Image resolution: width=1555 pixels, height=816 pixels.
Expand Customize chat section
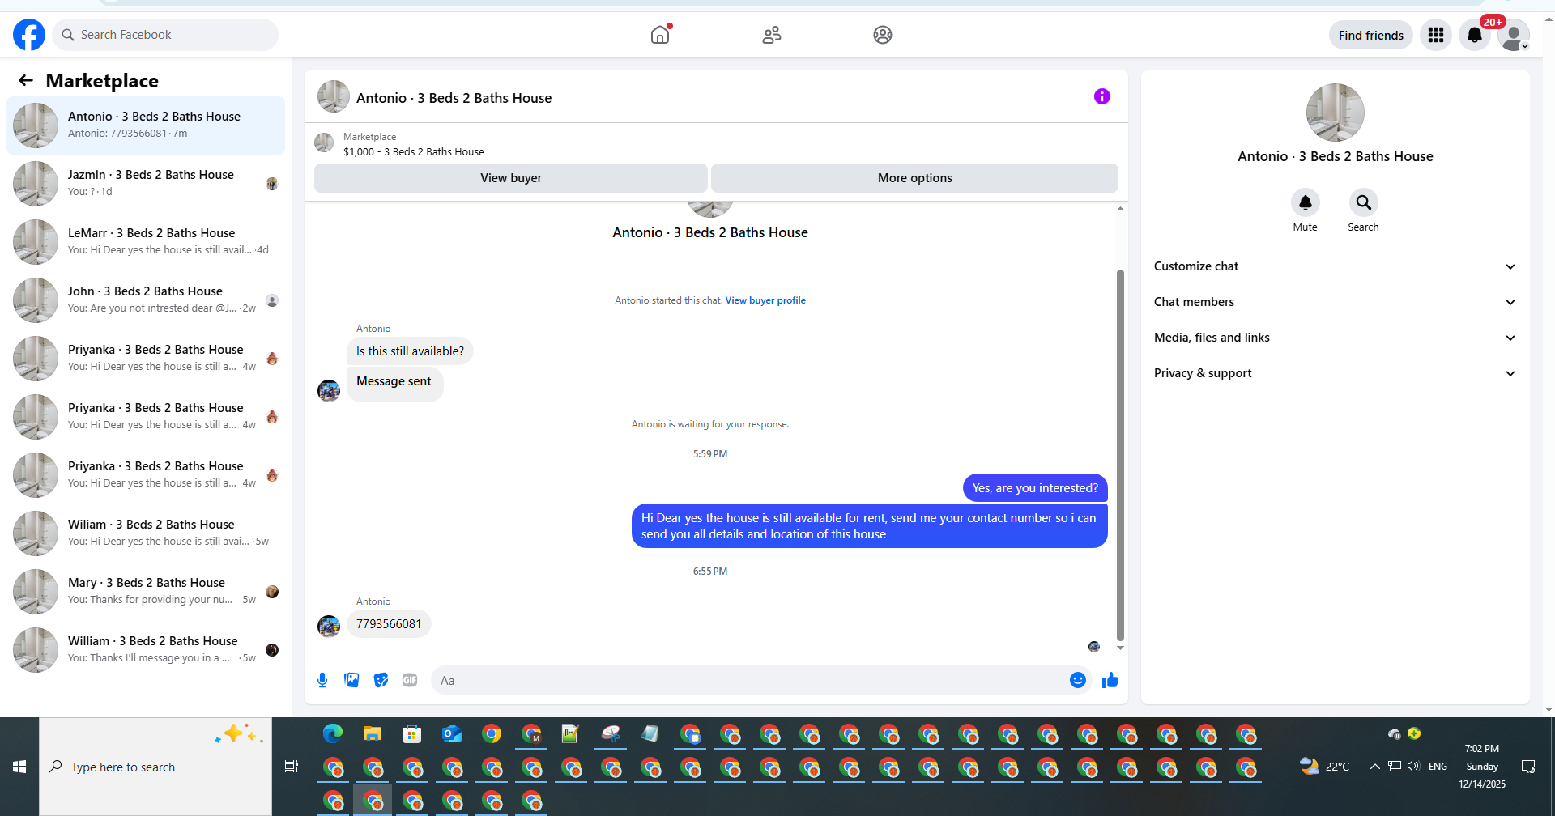tap(1335, 266)
